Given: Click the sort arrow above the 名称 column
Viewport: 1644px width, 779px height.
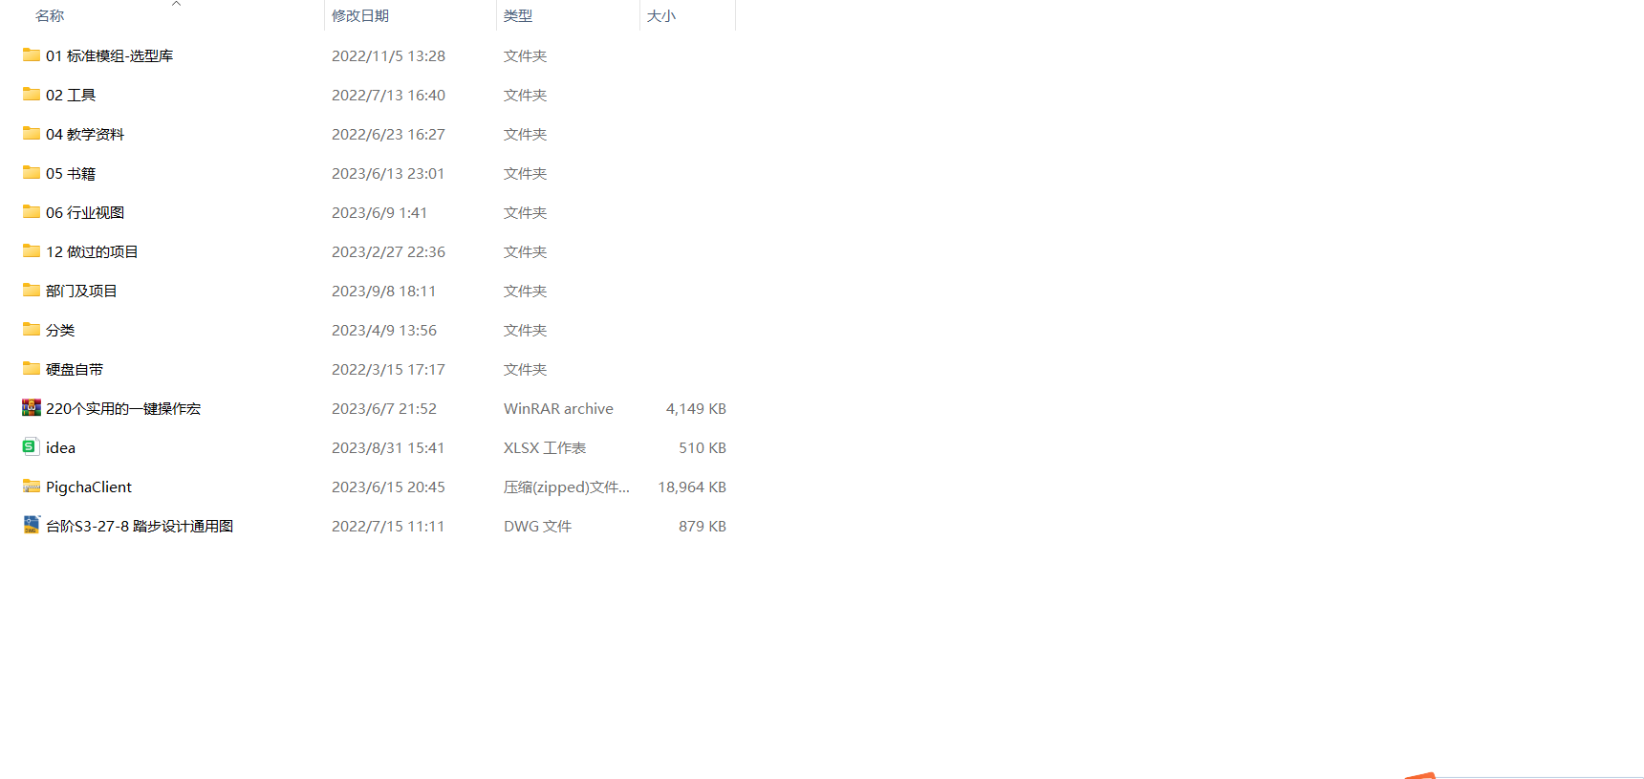Looking at the screenshot, I should pyautogui.click(x=176, y=4).
